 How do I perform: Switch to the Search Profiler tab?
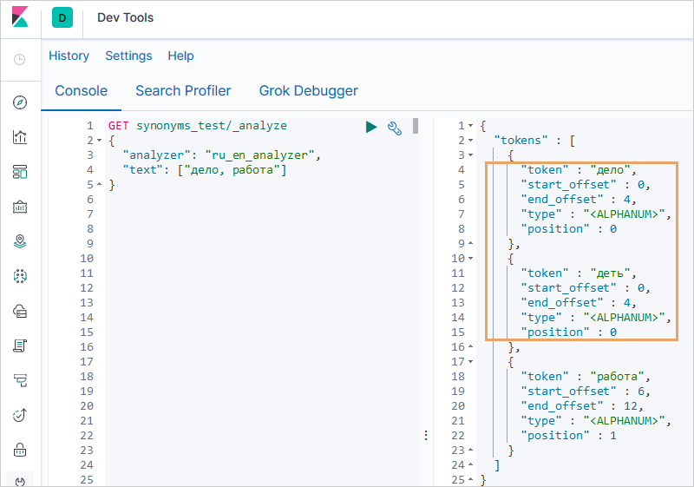click(183, 90)
